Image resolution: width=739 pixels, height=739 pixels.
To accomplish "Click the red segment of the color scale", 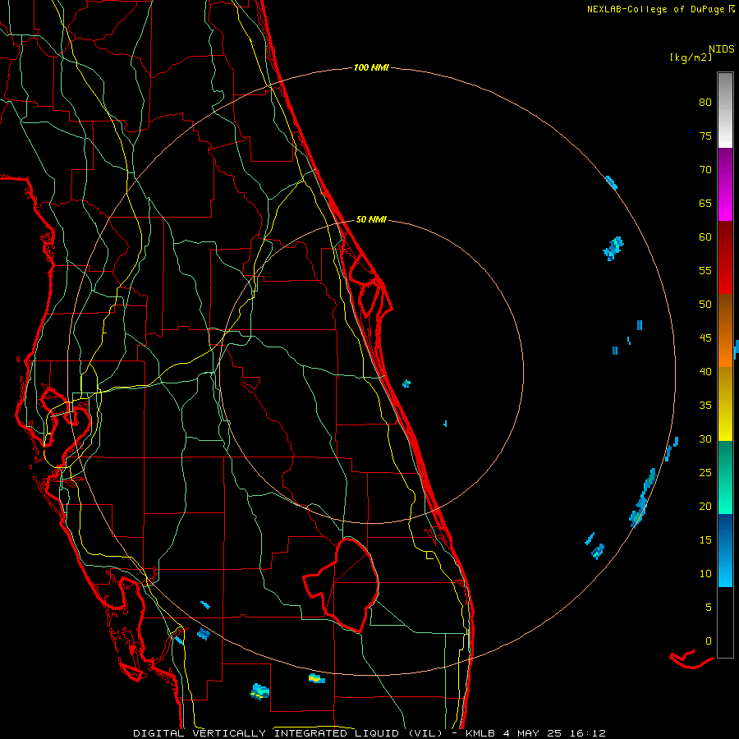I will 725,258.
